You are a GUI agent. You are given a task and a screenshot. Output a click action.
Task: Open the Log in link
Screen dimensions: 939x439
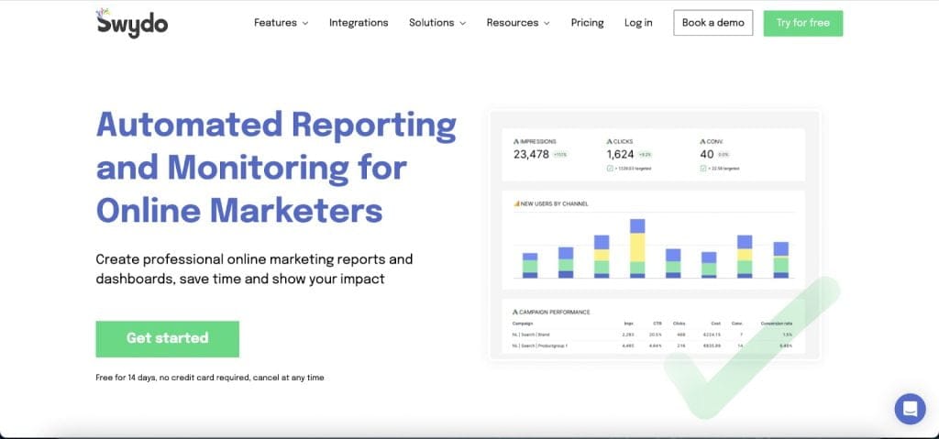[638, 23]
